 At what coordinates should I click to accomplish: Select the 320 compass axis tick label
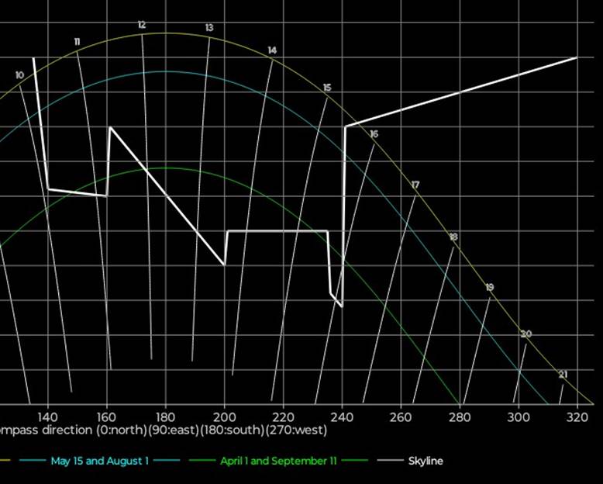(x=577, y=416)
